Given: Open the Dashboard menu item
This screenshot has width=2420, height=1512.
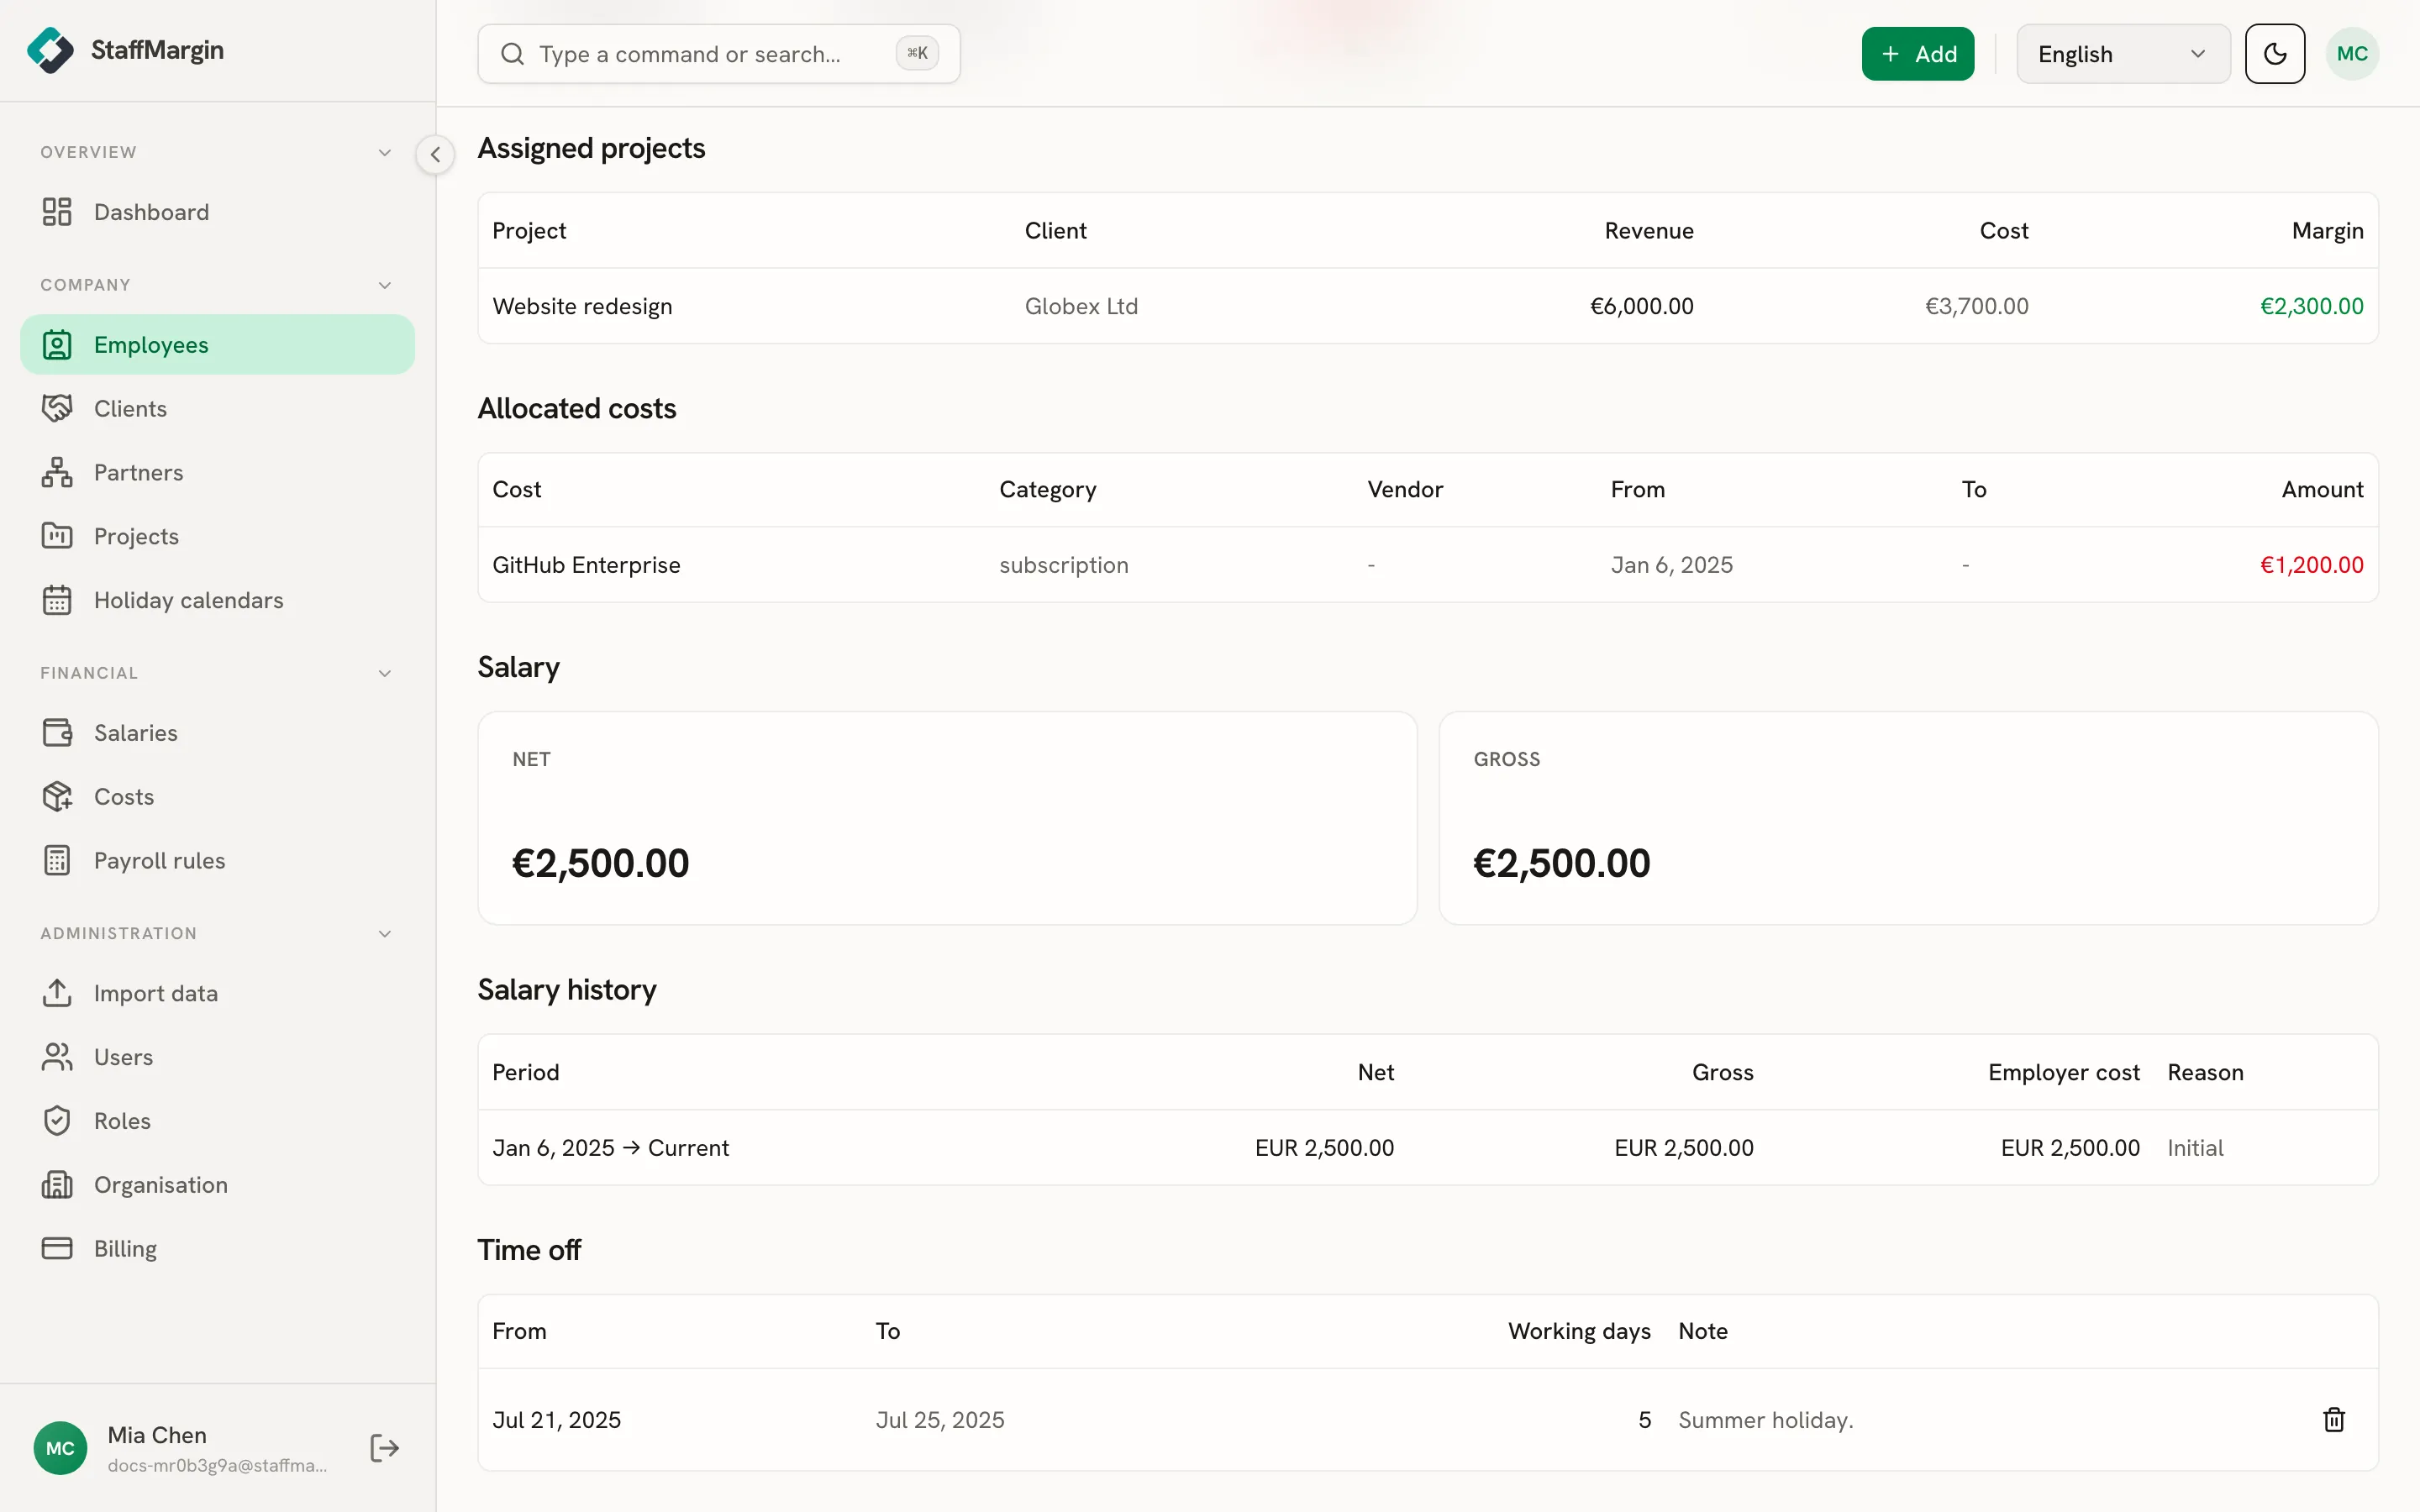Looking at the screenshot, I should click(x=217, y=212).
